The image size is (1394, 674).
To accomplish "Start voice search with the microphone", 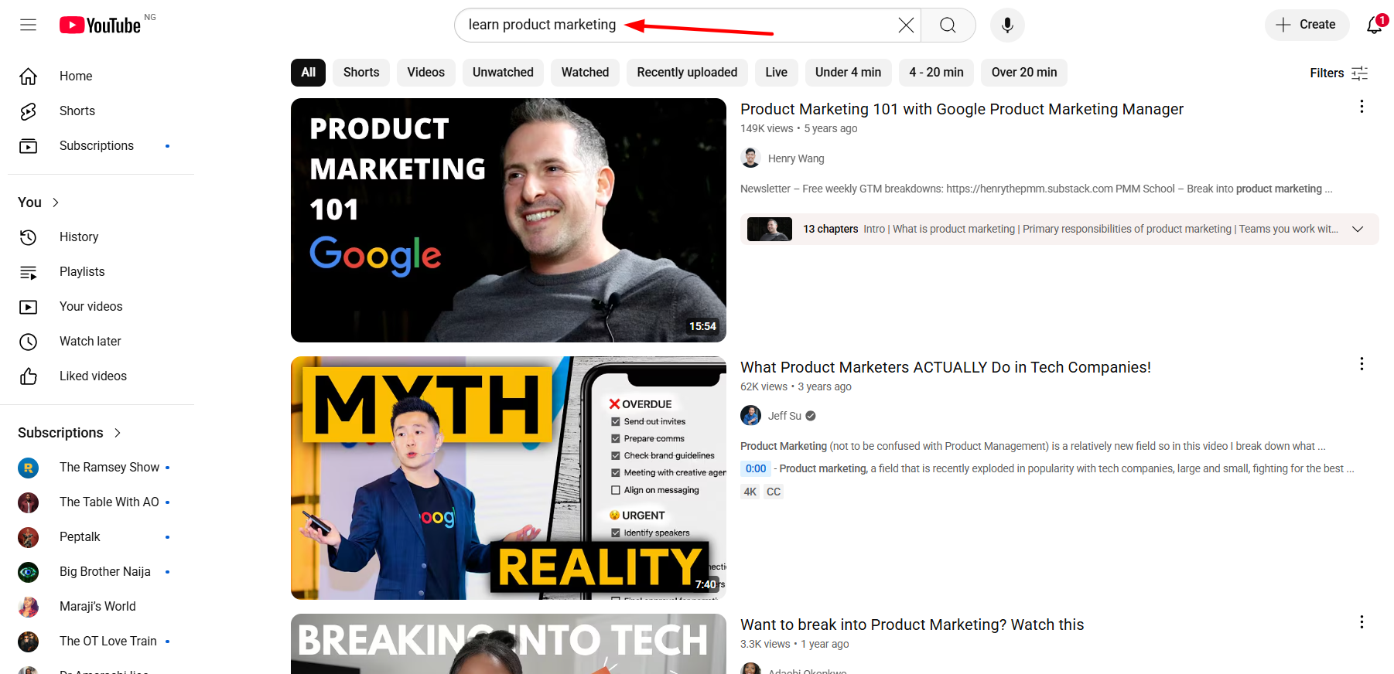I will tap(1007, 26).
